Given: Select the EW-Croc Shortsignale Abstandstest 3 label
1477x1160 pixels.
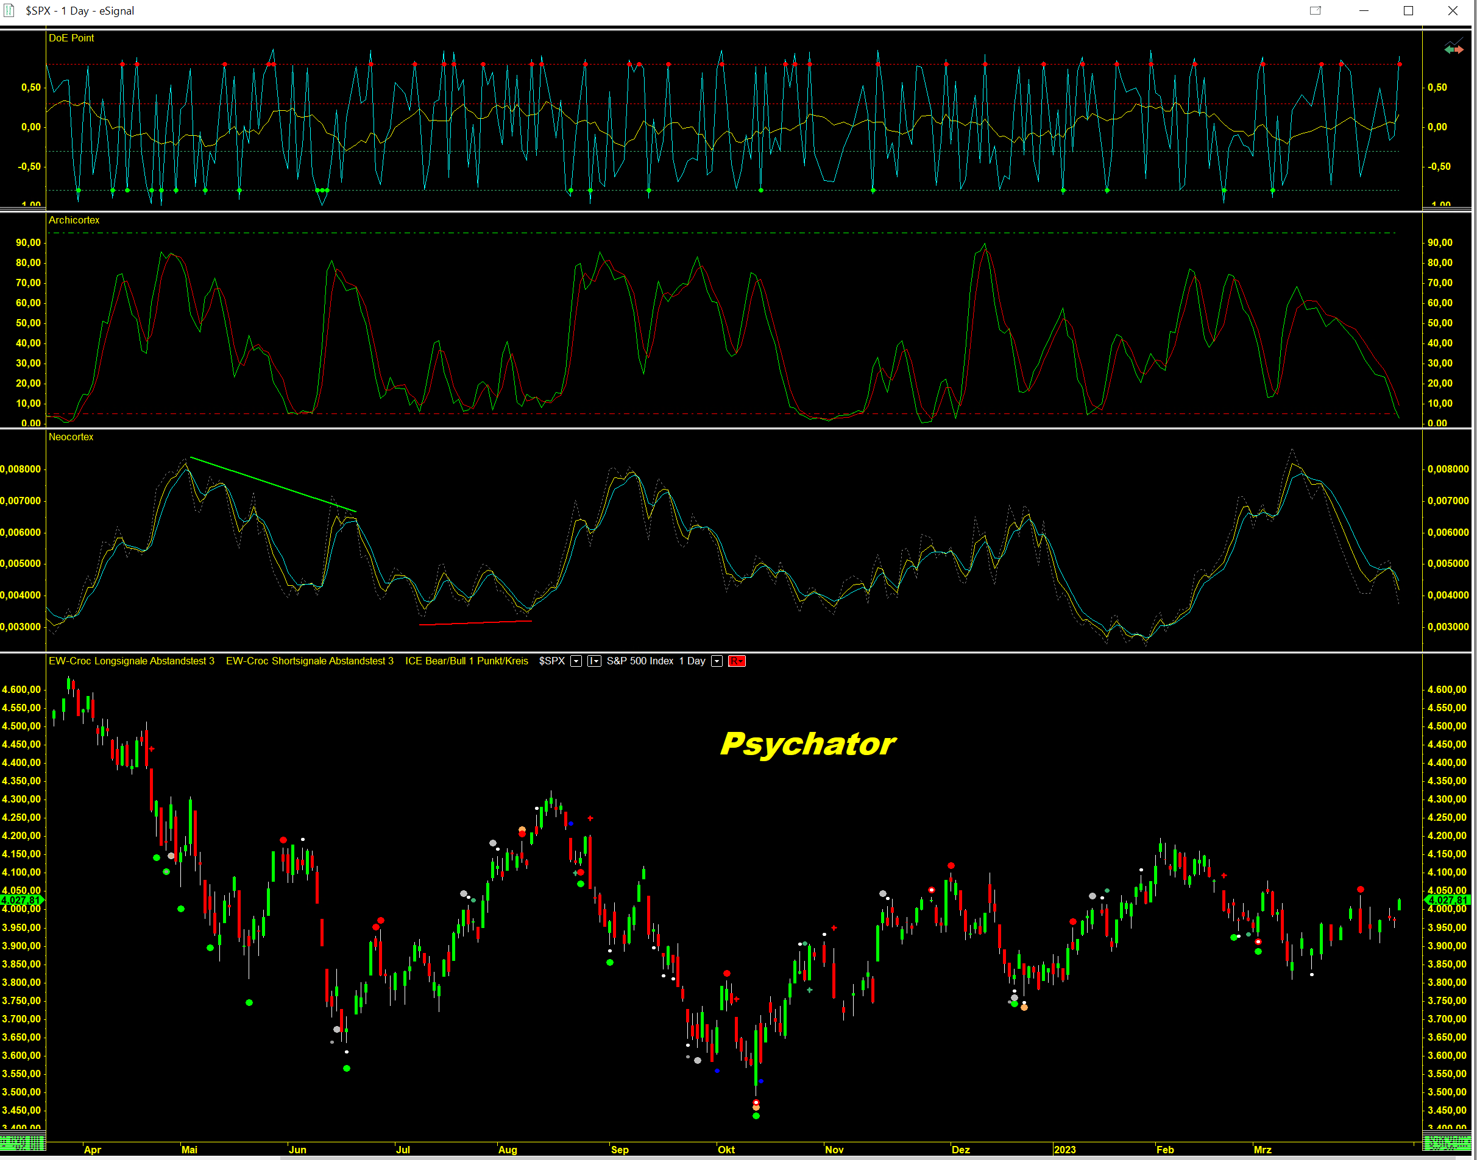Looking at the screenshot, I should click(310, 661).
